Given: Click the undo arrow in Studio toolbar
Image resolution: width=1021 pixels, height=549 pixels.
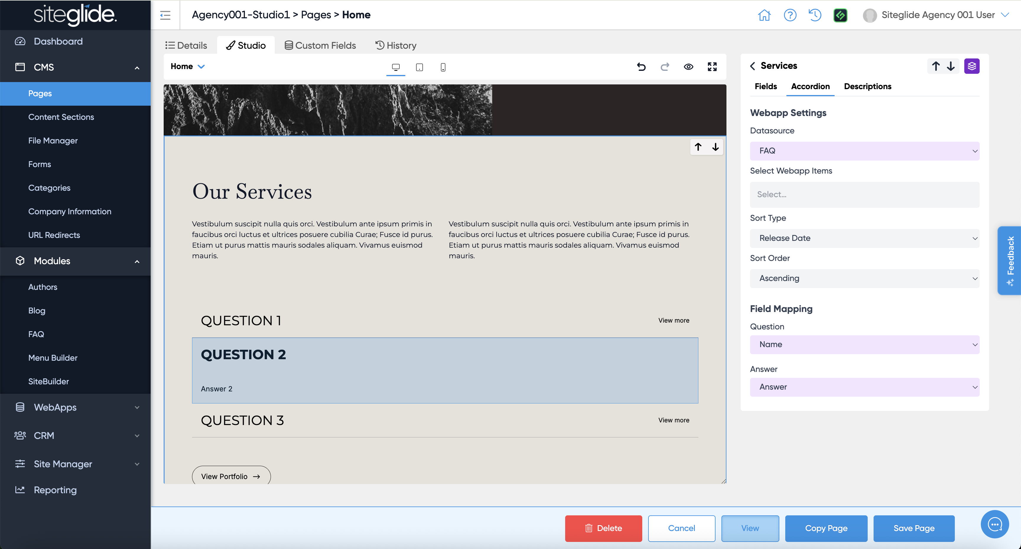Looking at the screenshot, I should click(641, 67).
